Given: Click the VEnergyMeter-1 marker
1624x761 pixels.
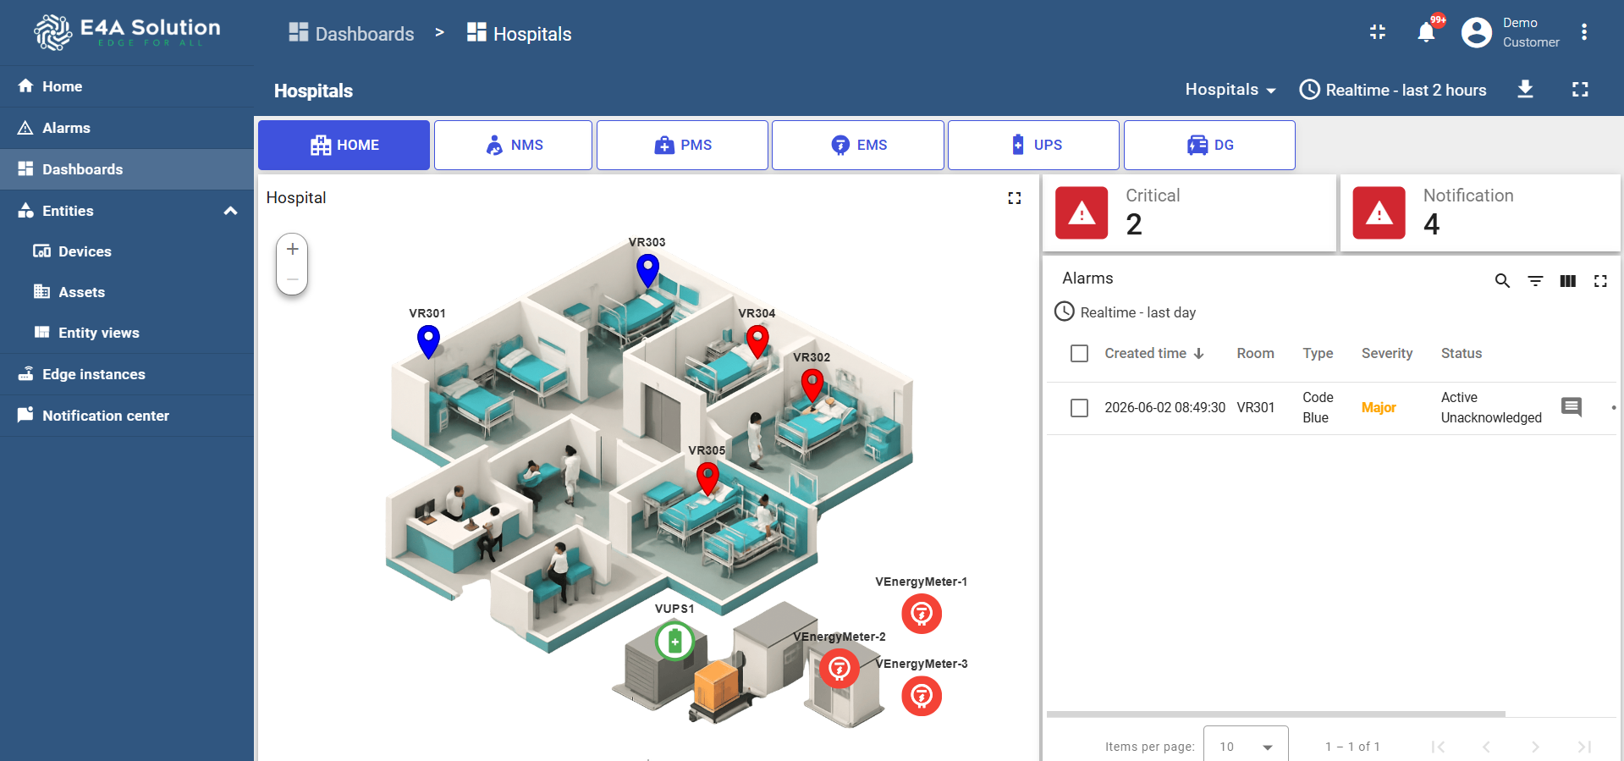Looking at the screenshot, I should click(922, 613).
